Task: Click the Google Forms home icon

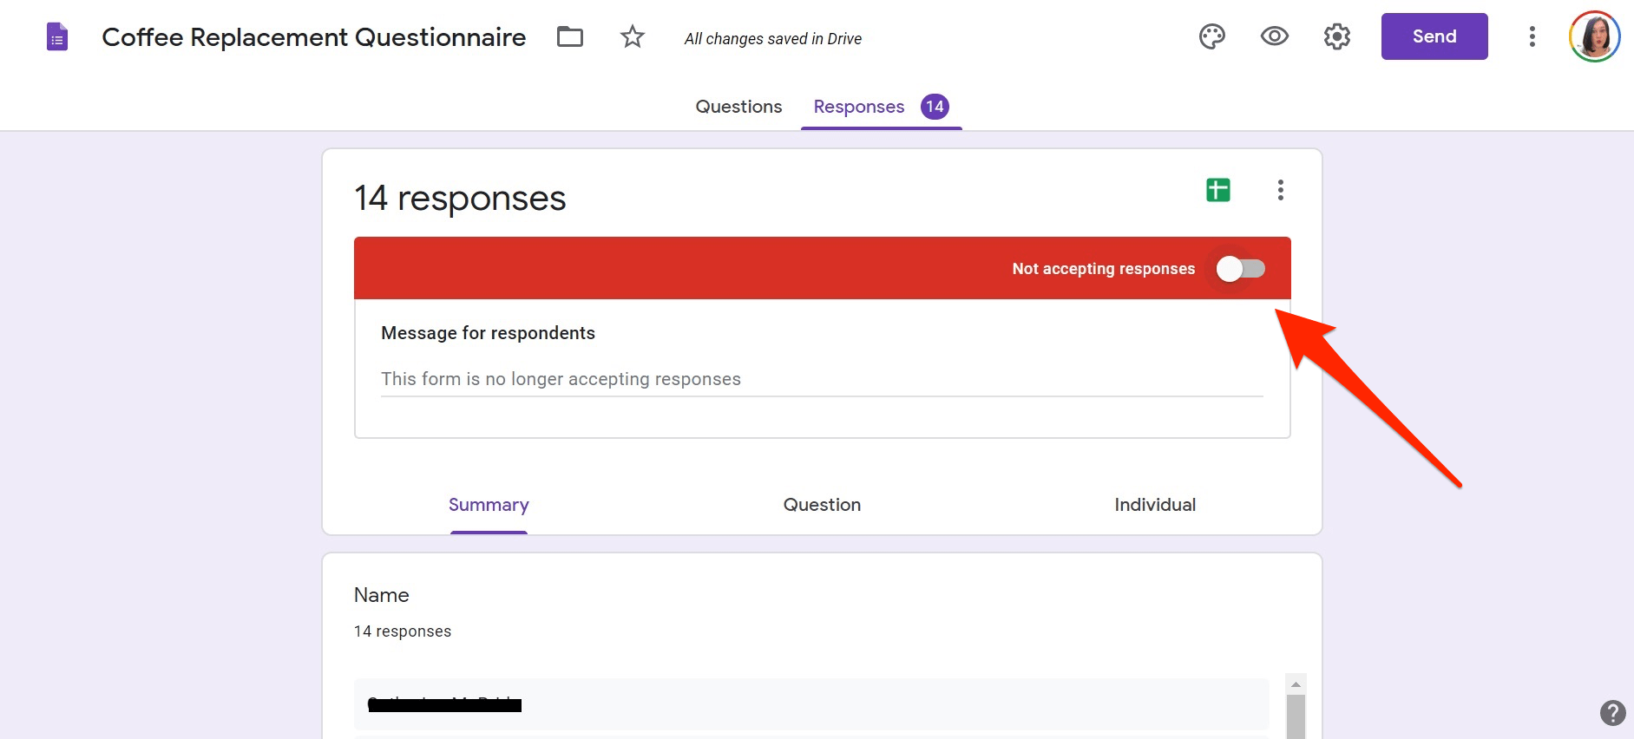Action: tap(57, 37)
